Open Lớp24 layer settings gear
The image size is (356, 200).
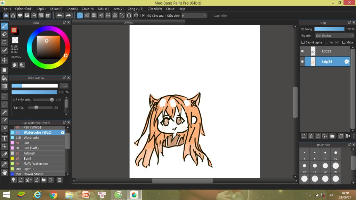(x=347, y=62)
